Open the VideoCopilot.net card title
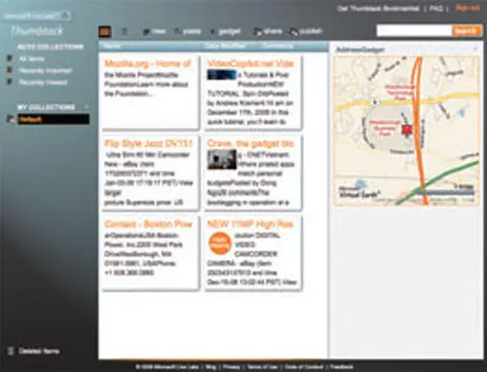Screen dimensions: 487x372 (250, 63)
